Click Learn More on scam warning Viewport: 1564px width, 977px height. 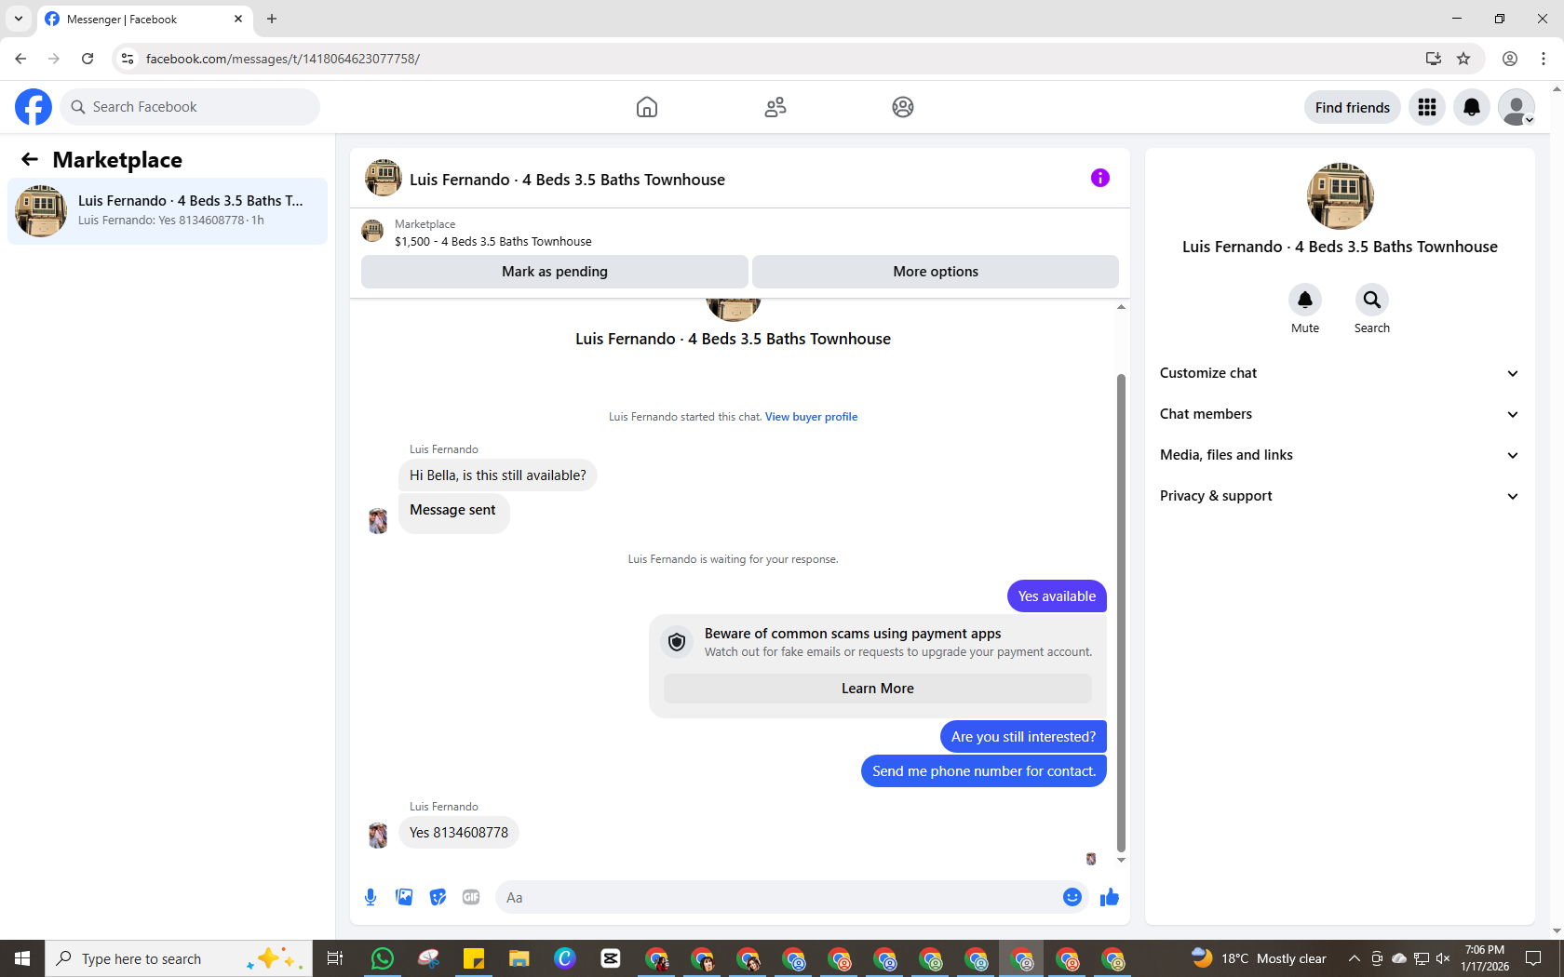tap(878, 689)
